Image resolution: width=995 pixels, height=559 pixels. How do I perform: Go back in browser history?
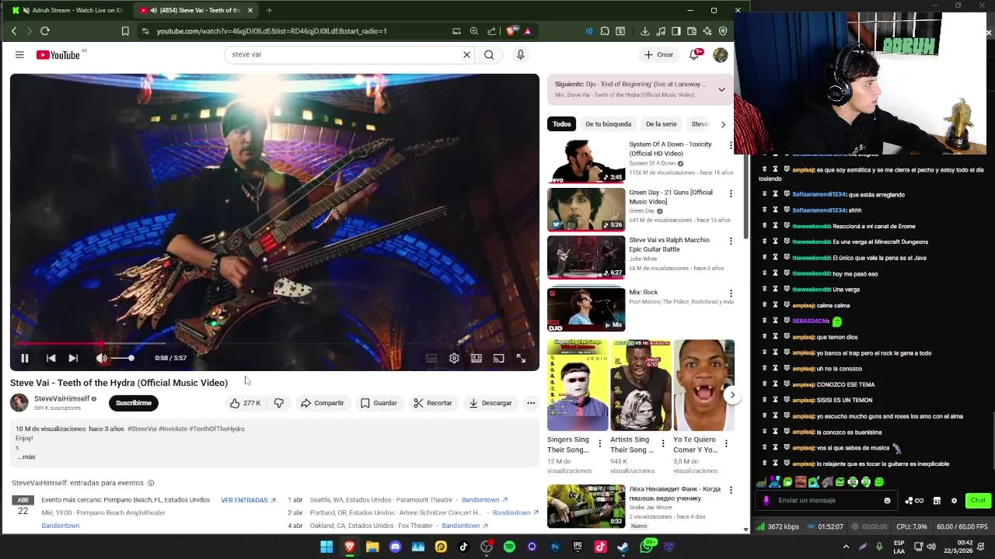click(x=14, y=31)
